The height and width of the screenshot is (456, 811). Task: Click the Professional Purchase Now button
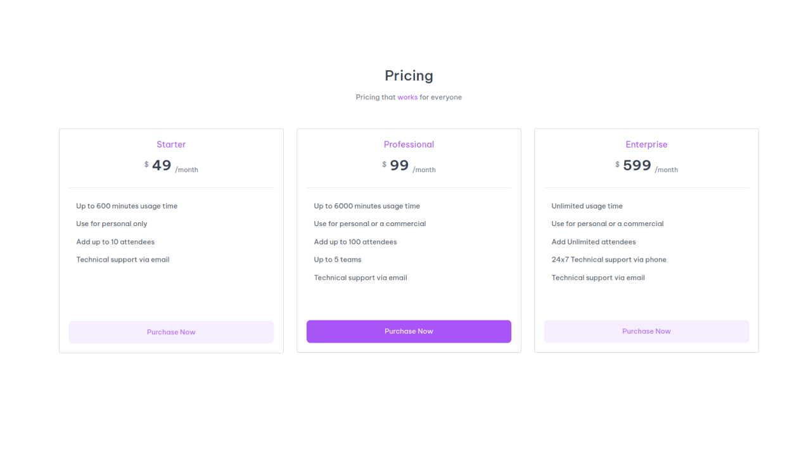click(409, 331)
